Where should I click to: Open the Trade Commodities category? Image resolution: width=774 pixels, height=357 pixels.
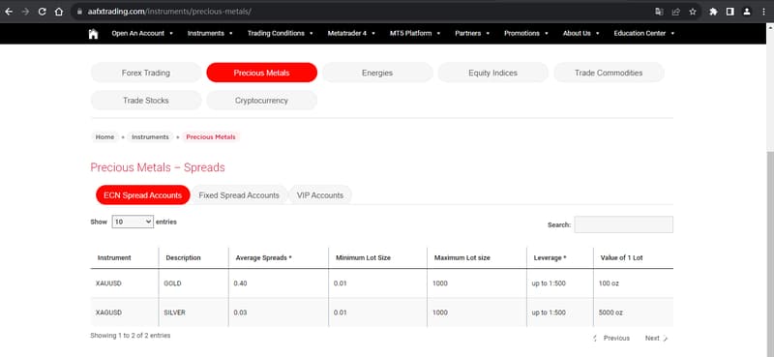coord(609,73)
